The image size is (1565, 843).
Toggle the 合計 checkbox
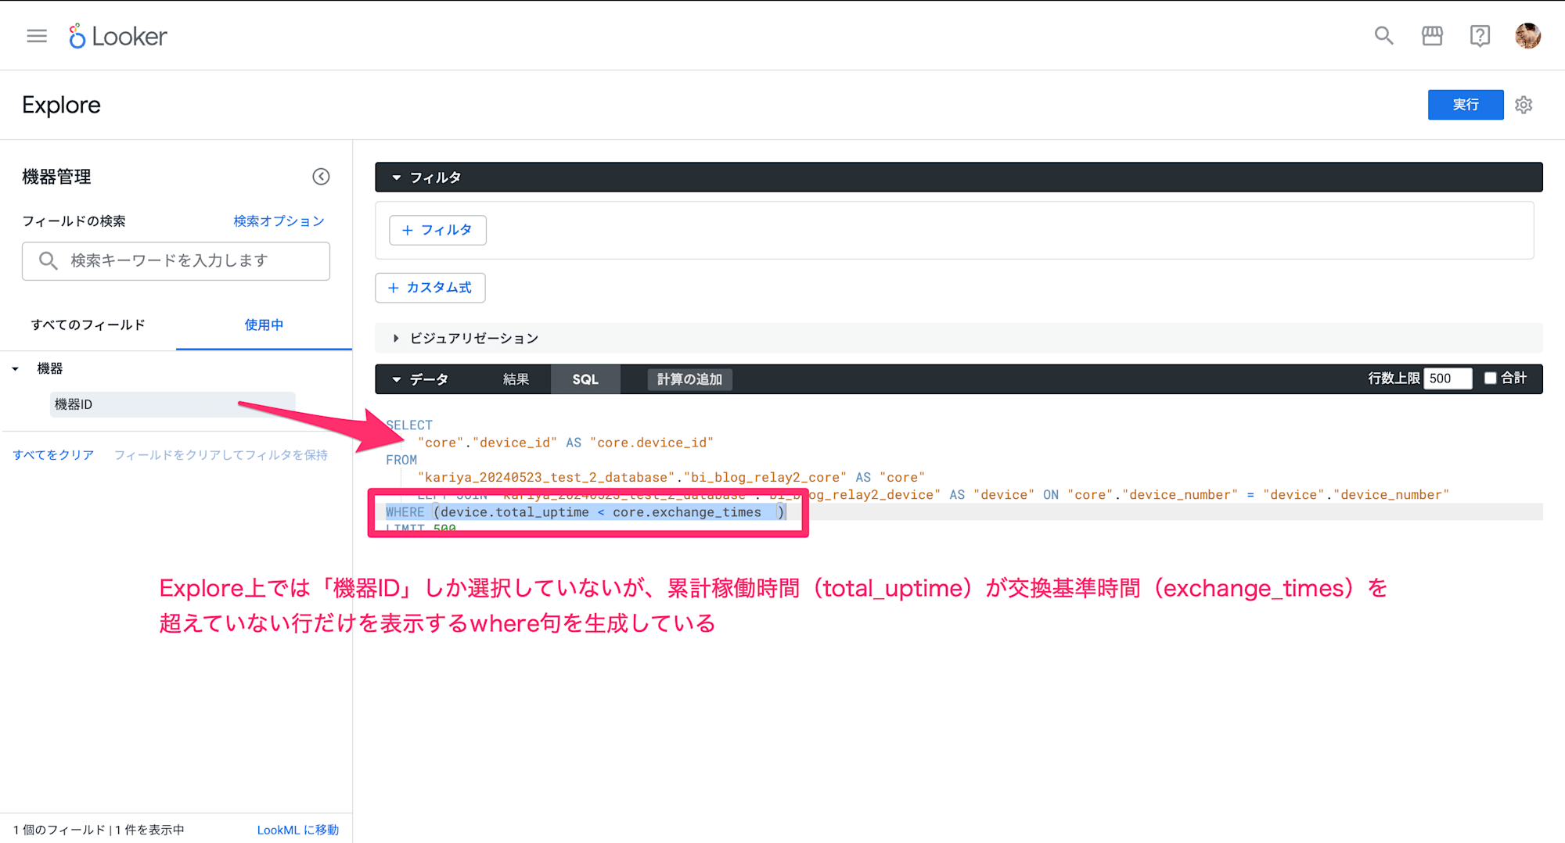click(x=1490, y=378)
